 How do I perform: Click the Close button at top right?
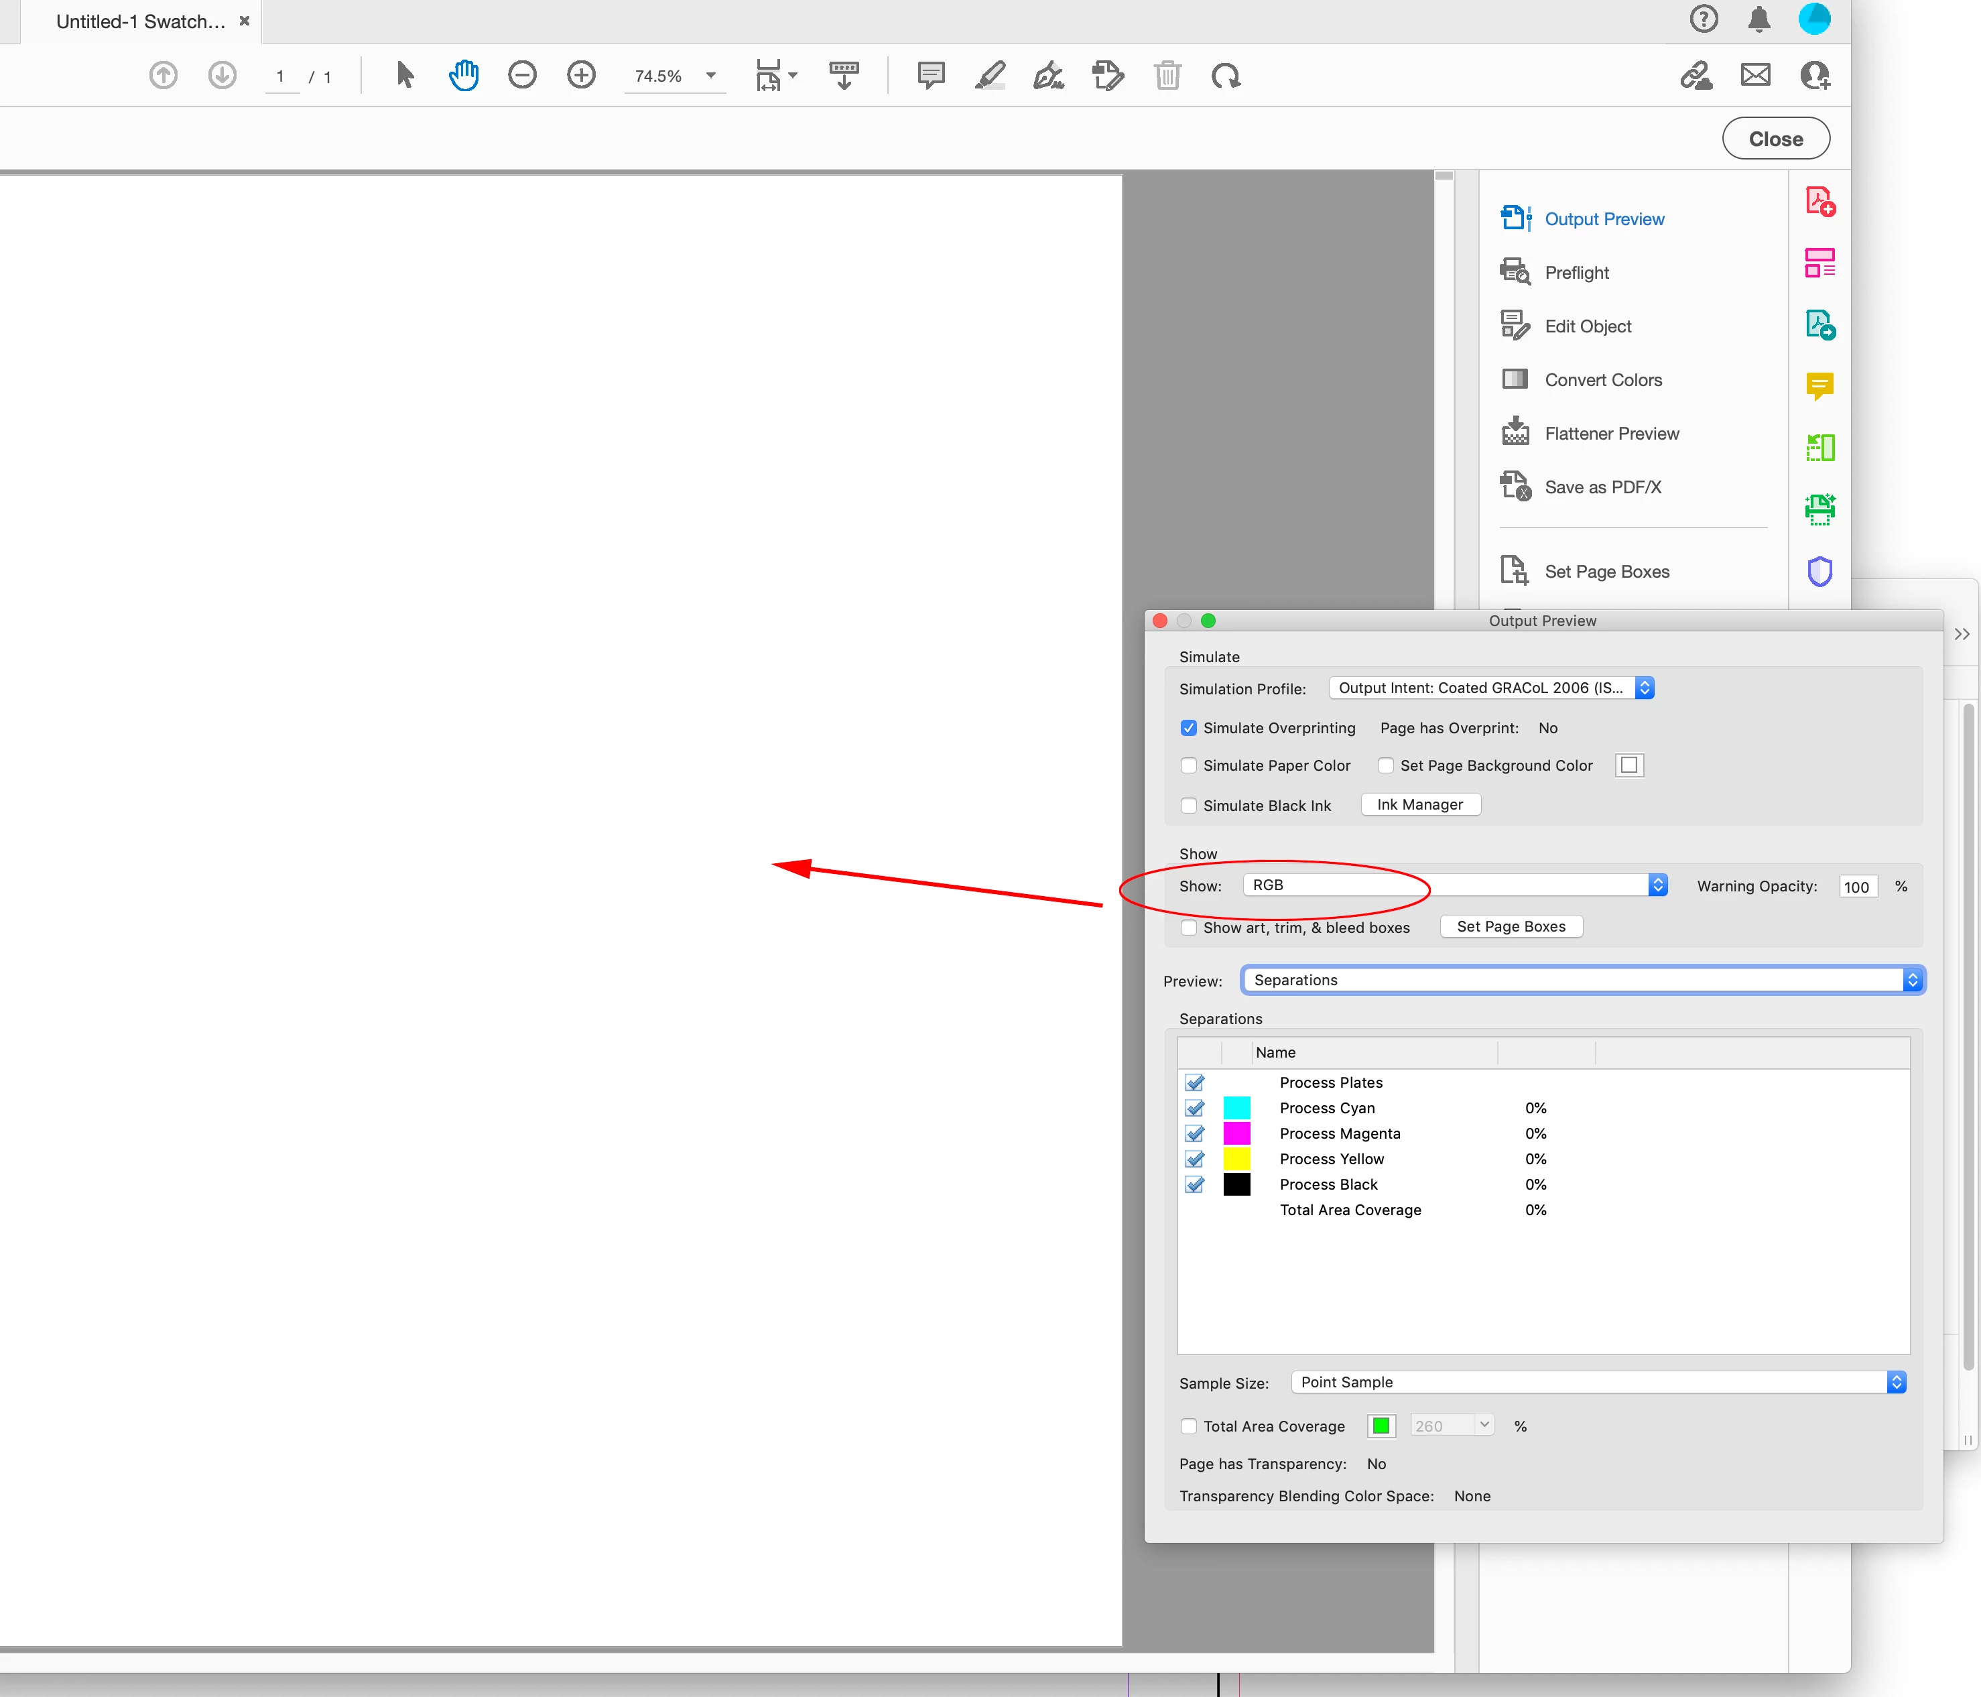tap(1775, 139)
